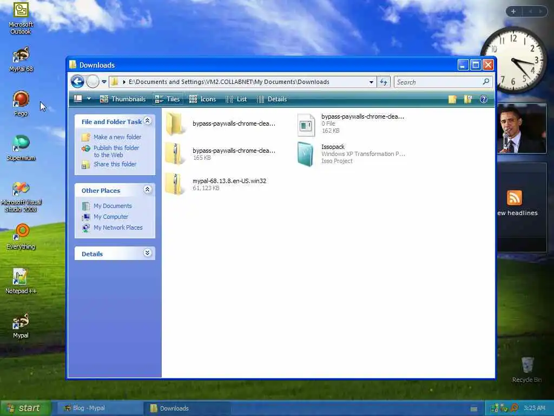Screen dimensions: 554x416
Task: Click the orange search tray icon
Action: pos(515,408)
